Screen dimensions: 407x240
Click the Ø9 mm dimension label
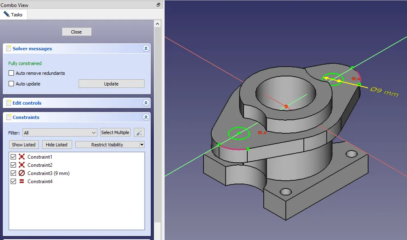(x=384, y=92)
